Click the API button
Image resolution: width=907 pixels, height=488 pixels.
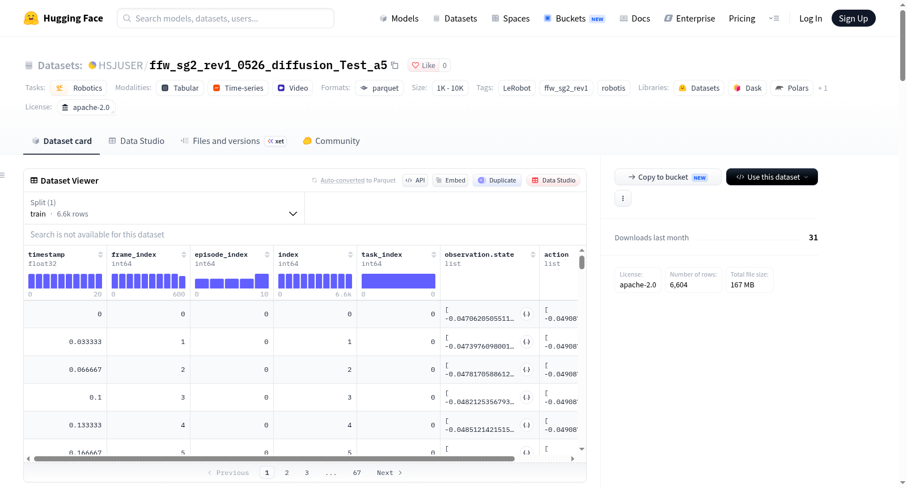click(415, 180)
